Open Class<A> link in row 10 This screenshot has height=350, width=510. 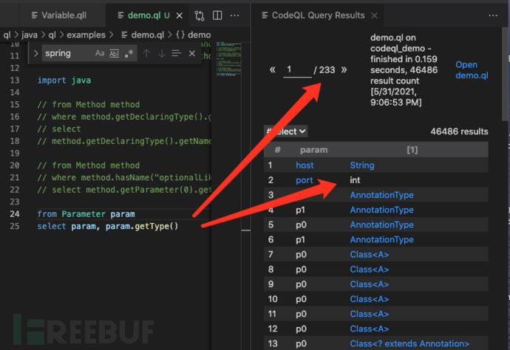click(x=370, y=299)
